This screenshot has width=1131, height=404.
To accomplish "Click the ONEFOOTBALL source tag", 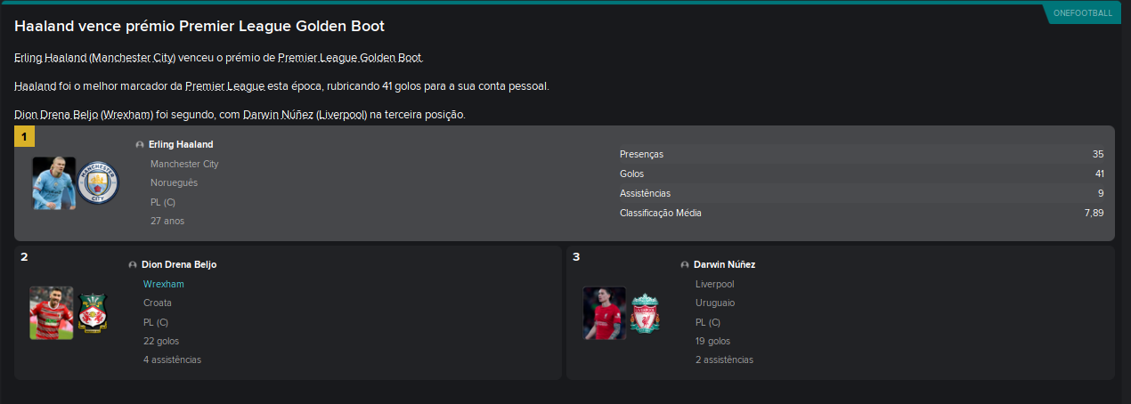I will point(1082,13).
